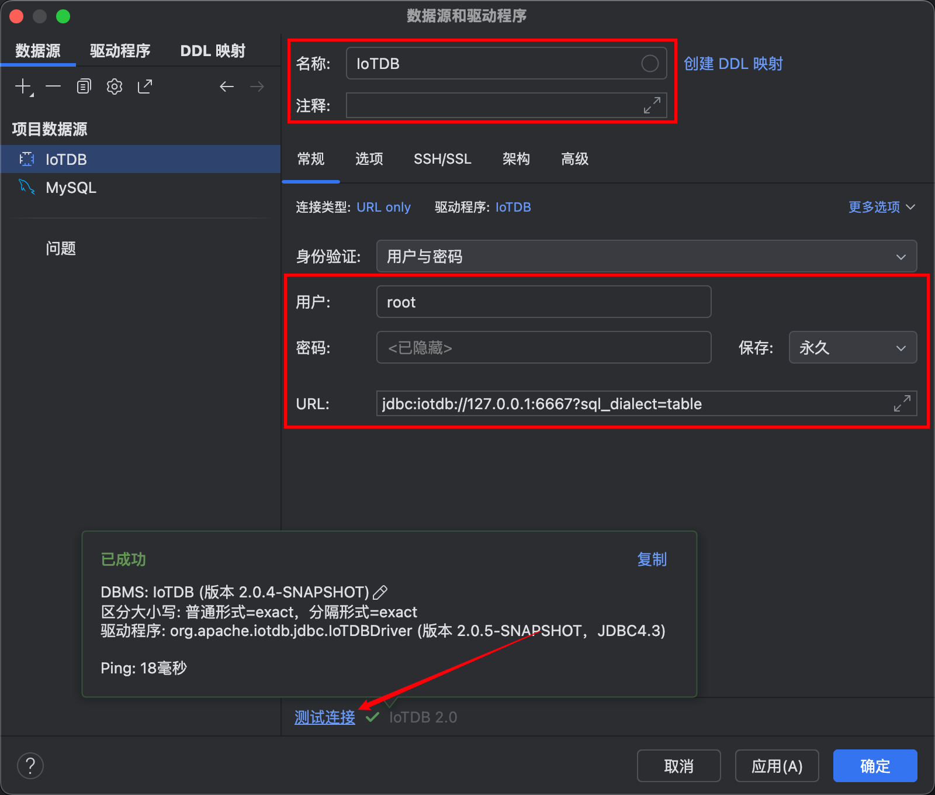Image resolution: width=935 pixels, height=795 pixels.
Task: Close the window with red button
Action: 16,16
